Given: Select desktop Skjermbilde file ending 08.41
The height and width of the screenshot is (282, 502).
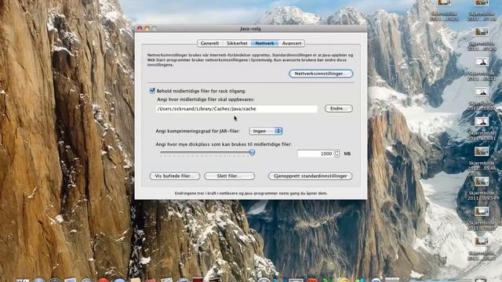Looking at the screenshot, I should tap(482, 128).
